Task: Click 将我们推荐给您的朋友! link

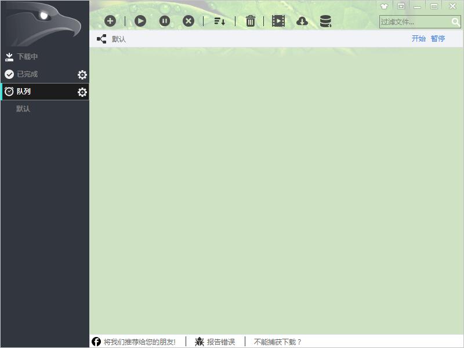Action: coord(140,342)
